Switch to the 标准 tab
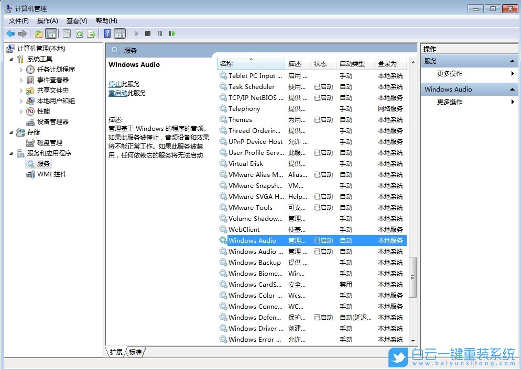The height and width of the screenshot is (370, 521). pyautogui.click(x=135, y=352)
